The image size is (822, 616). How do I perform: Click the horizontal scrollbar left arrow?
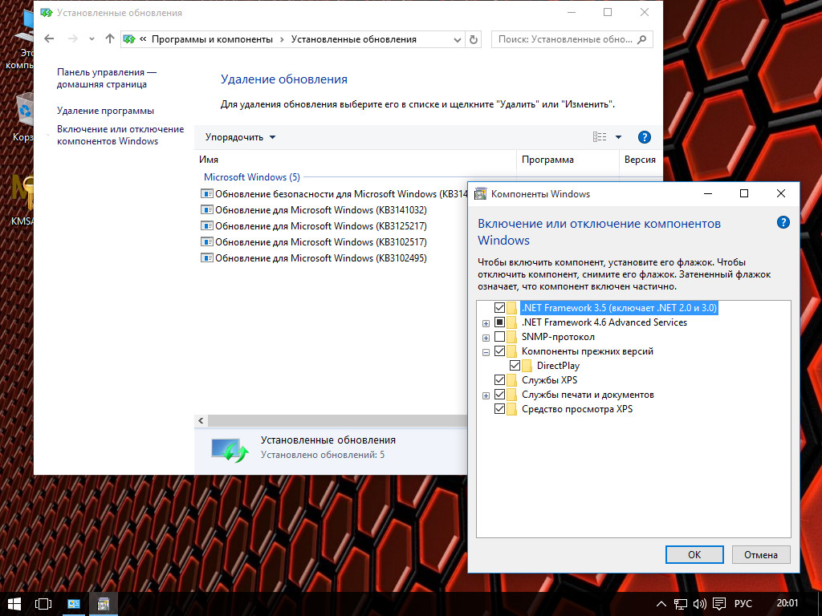201,420
